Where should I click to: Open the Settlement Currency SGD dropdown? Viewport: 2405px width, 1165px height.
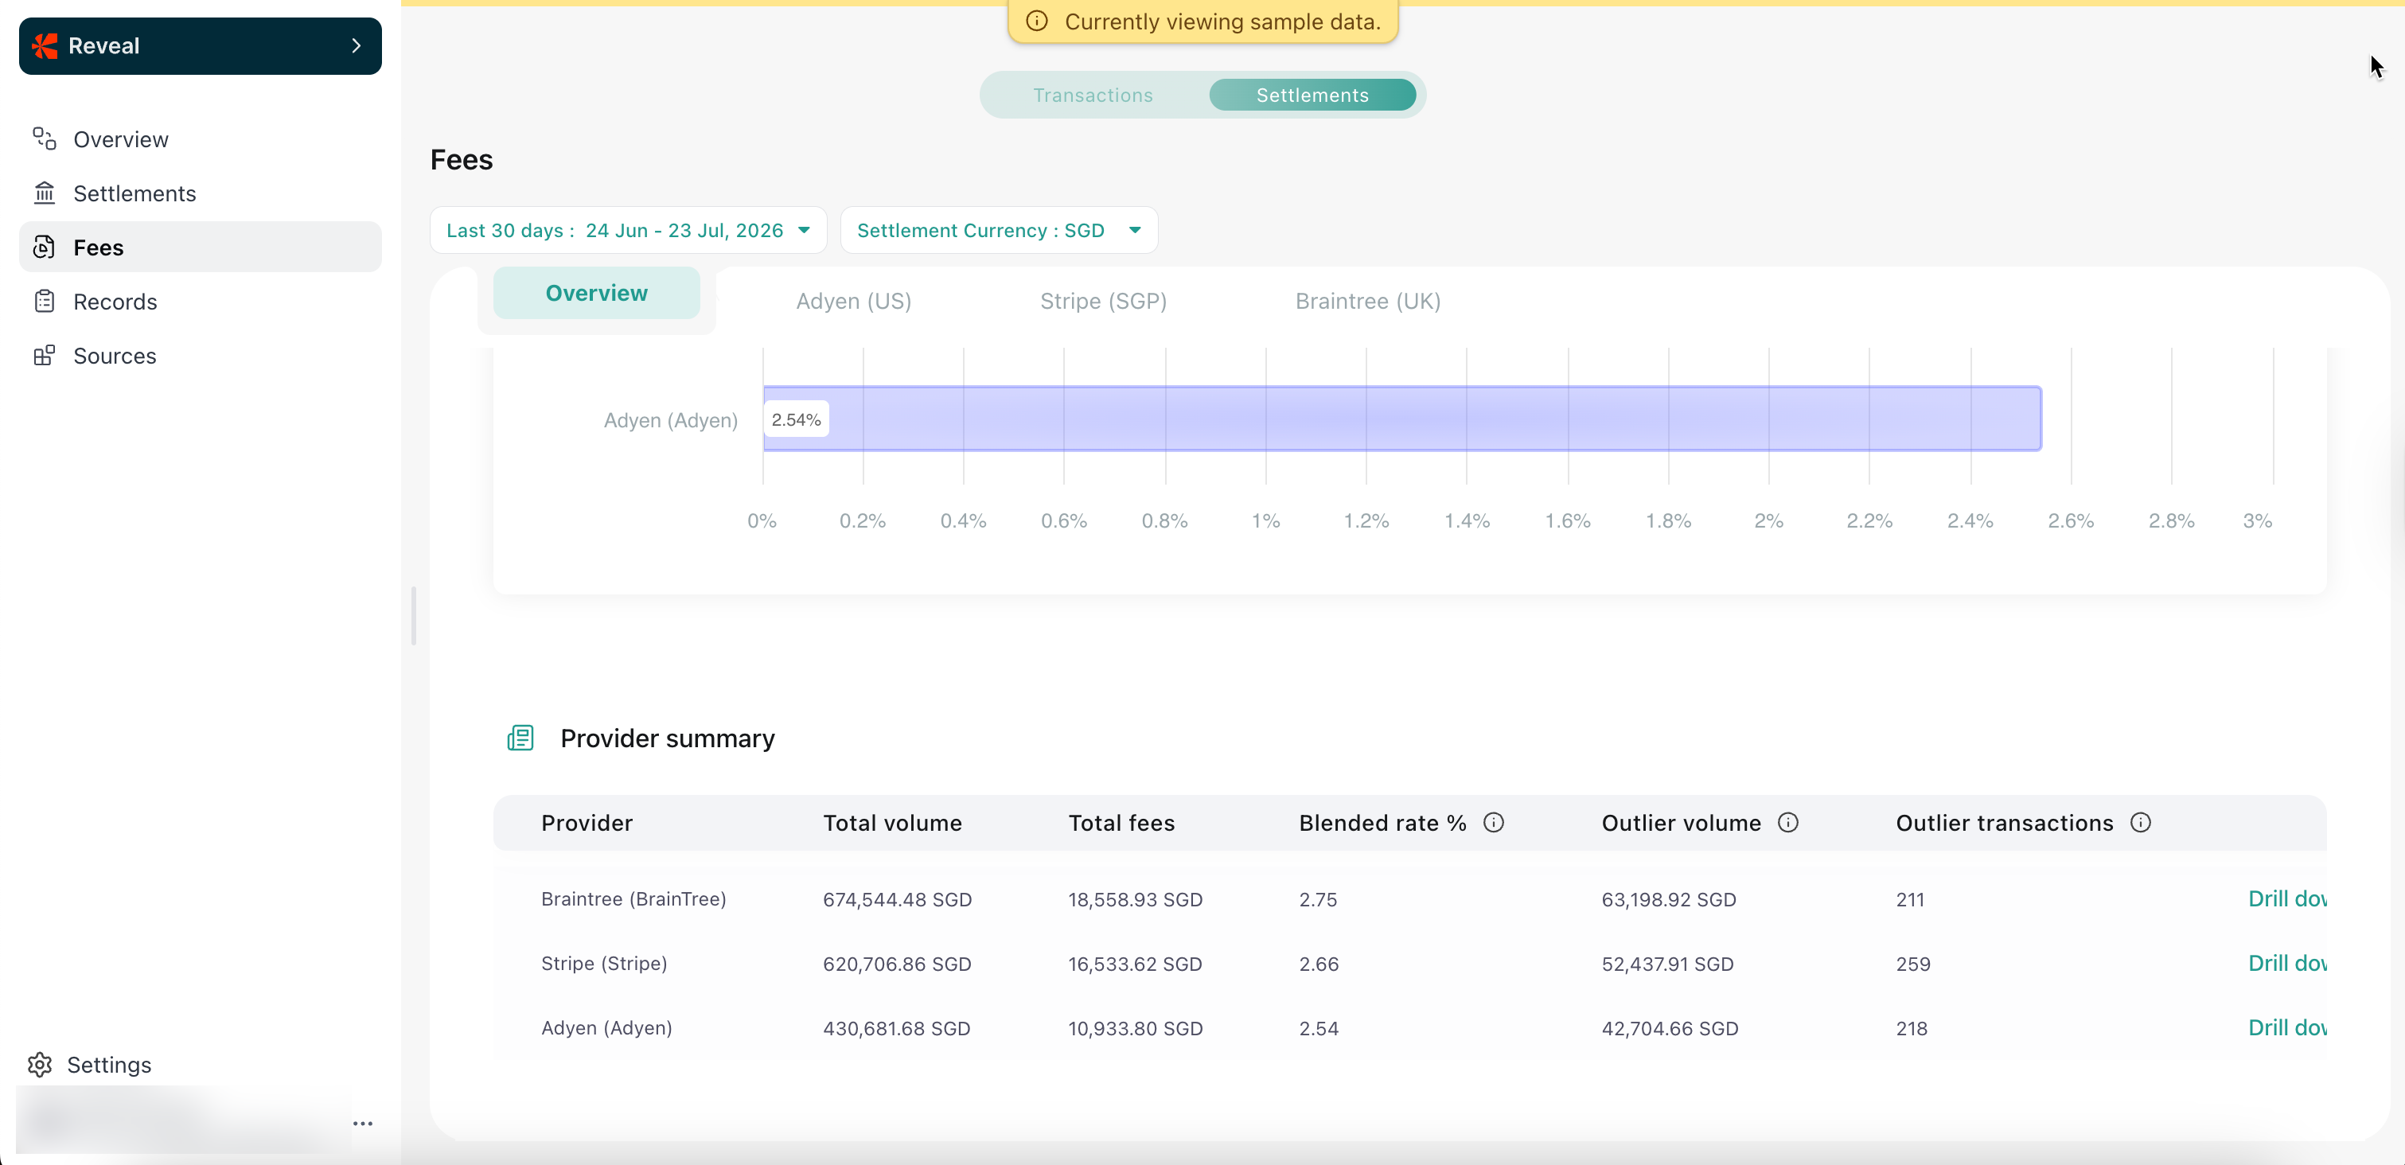click(999, 231)
